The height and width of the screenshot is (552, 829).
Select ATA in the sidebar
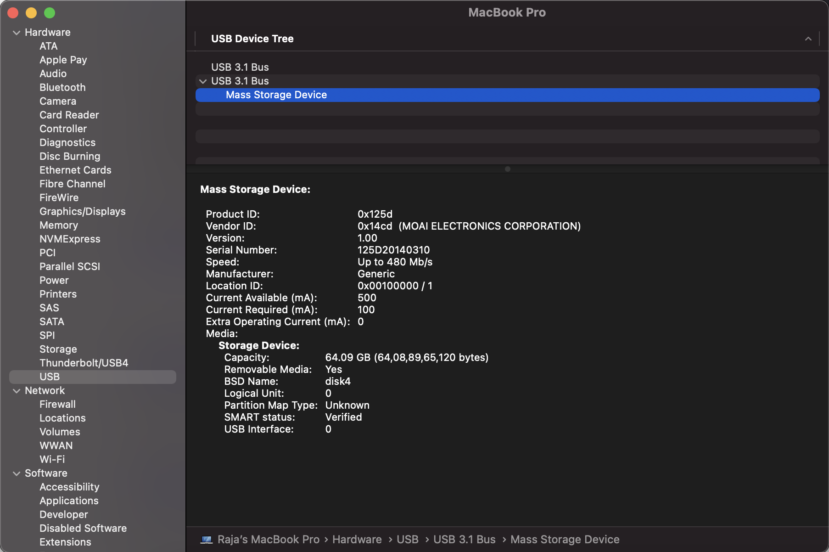(x=49, y=46)
